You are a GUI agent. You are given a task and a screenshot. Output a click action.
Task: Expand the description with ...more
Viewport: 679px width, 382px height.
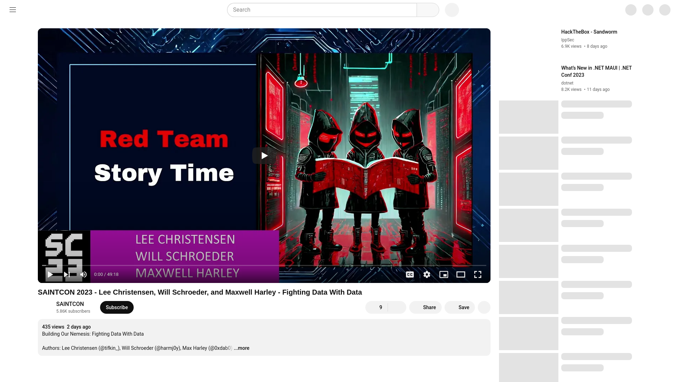tap(242, 348)
